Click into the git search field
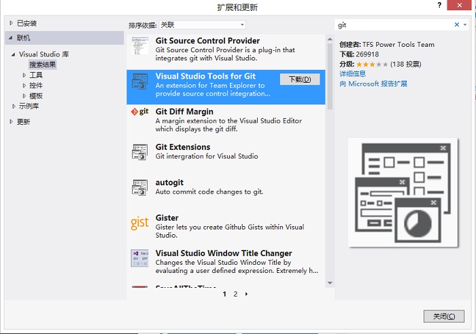Image resolution: width=476 pixels, height=334 pixels. [394, 25]
